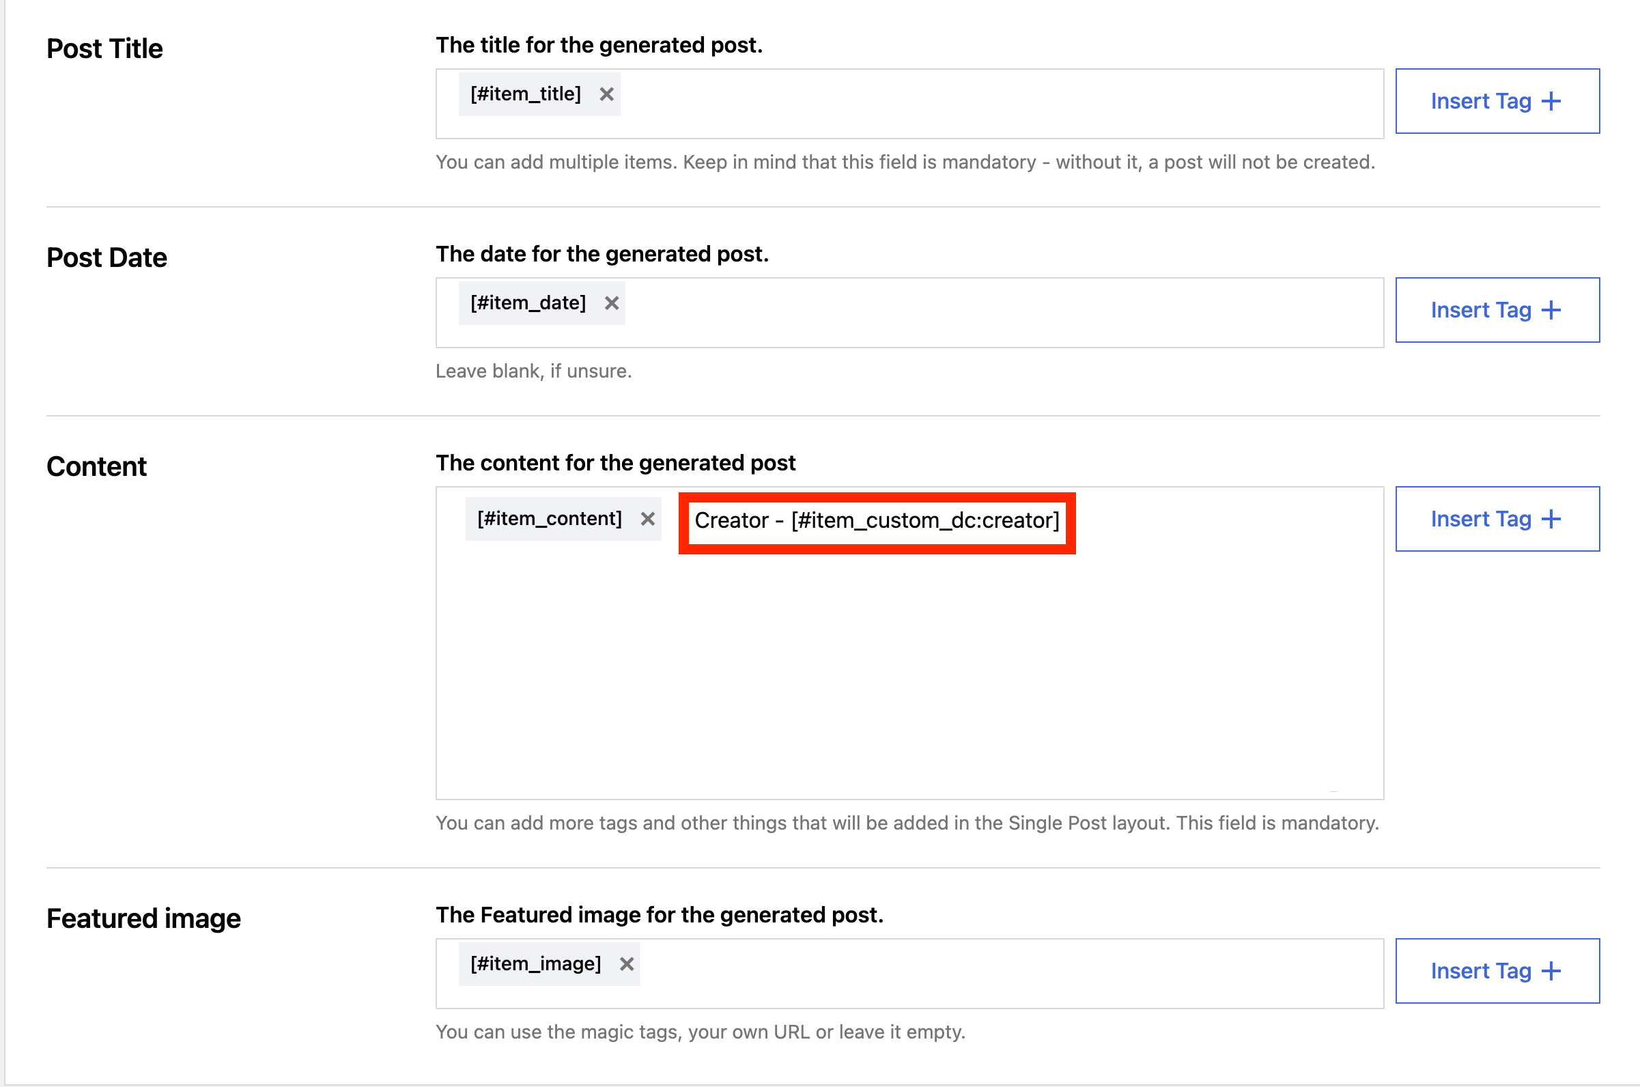This screenshot has height=1087, width=1640.
Task: Open Insert Tag for Featured image
Action: click(x=1497, y=970)
